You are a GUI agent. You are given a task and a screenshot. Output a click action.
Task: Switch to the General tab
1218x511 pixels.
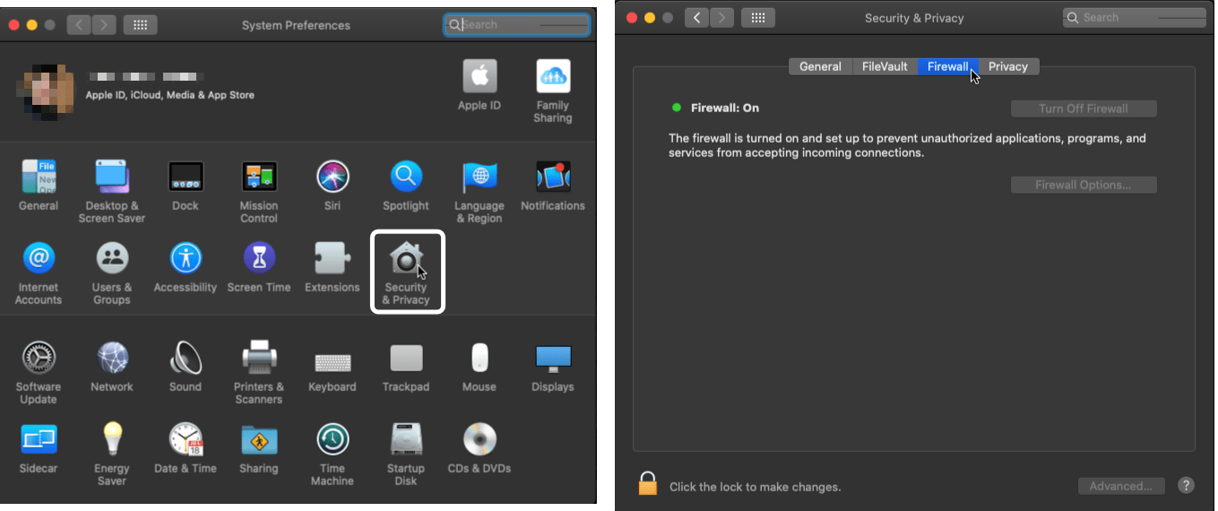820,66
